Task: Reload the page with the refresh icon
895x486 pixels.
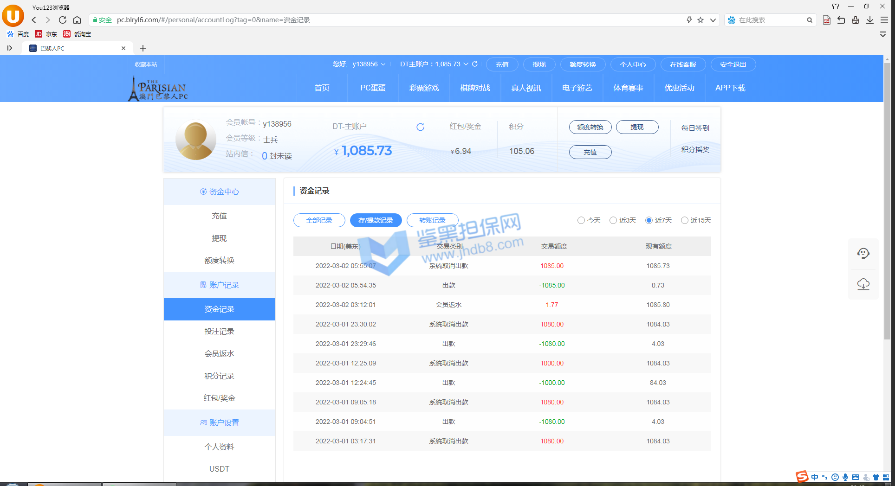Action: point(63,20)
